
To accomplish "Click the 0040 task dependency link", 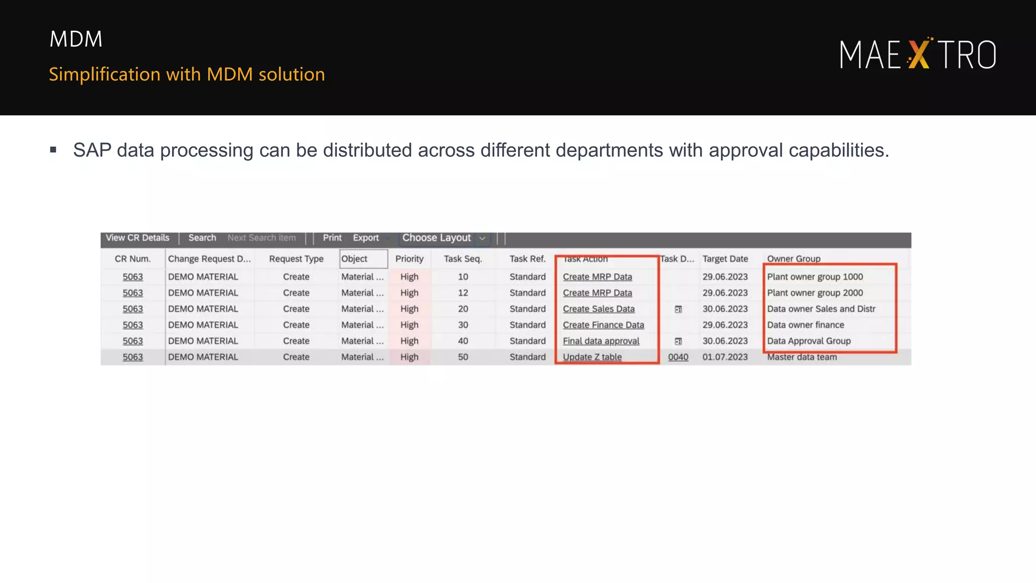I will pos(678,357).
